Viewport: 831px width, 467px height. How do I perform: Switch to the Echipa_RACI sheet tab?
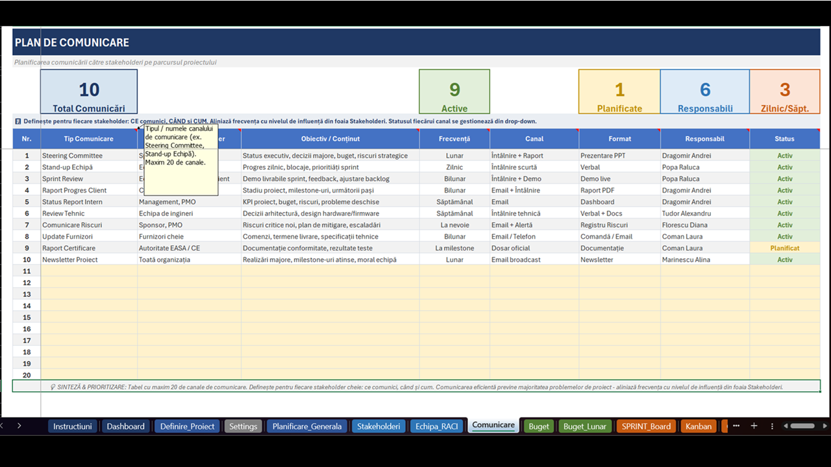pos(437,426)
